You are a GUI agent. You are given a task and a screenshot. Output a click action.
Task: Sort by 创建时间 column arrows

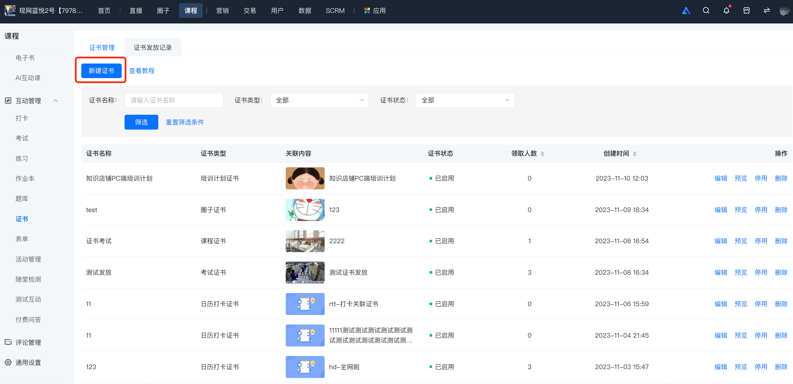[634, 154]
